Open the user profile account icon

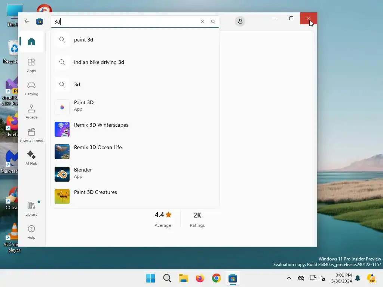240,21
